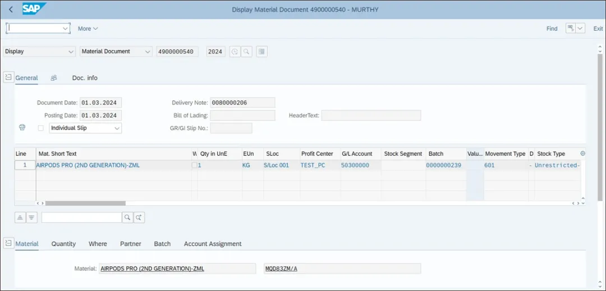The height and width of the screenshot is (291, 606).
Task: Click batch number 0000000239 link
Action: 444,165
